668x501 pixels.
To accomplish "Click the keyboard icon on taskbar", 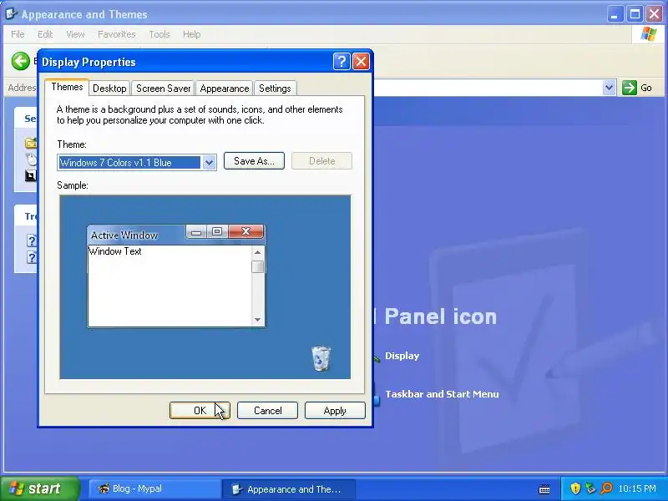I will [544, 488].
